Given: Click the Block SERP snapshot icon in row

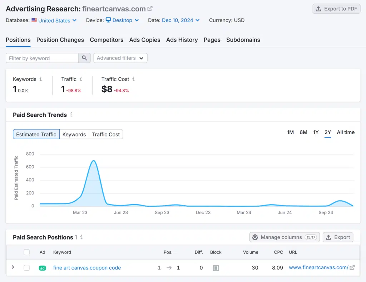Looking at the screenshot, I should (x=216, y=268).
